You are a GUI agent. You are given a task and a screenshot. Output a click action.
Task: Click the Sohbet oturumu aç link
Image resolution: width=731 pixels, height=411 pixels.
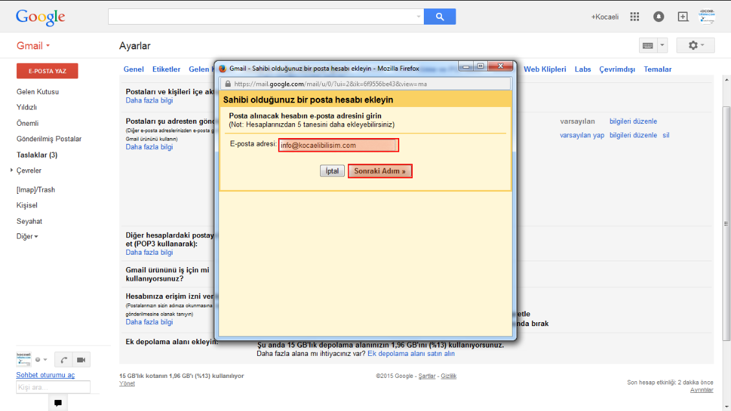pos(45,375)
